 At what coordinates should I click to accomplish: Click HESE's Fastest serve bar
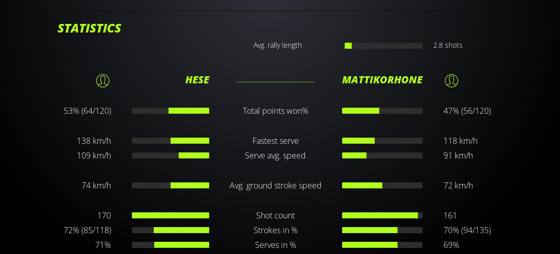click(171, 141)
